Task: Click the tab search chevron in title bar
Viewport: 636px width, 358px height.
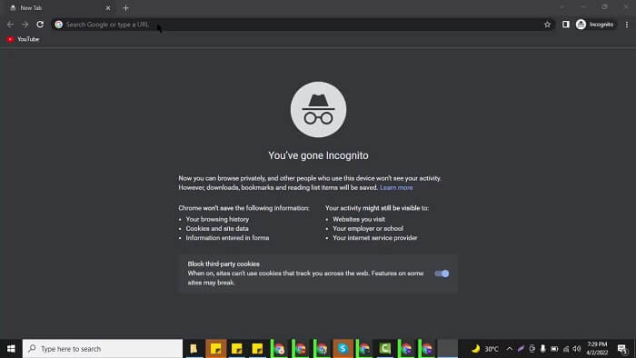Action: pos(561,7)
